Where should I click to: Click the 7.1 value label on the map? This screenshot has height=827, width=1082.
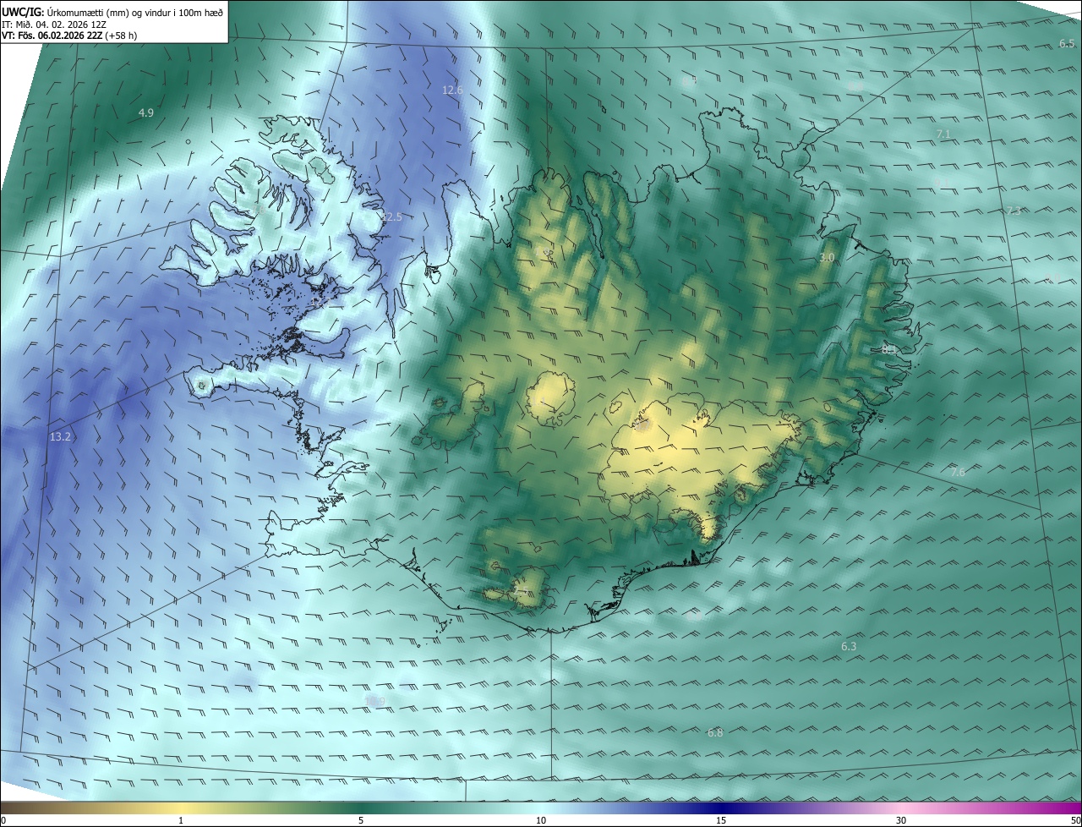[x=943, y=134]
